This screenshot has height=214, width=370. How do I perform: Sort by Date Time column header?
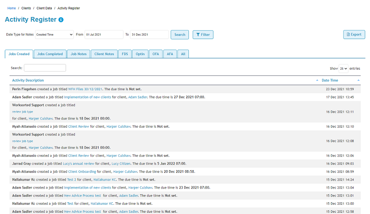[330, 80]
